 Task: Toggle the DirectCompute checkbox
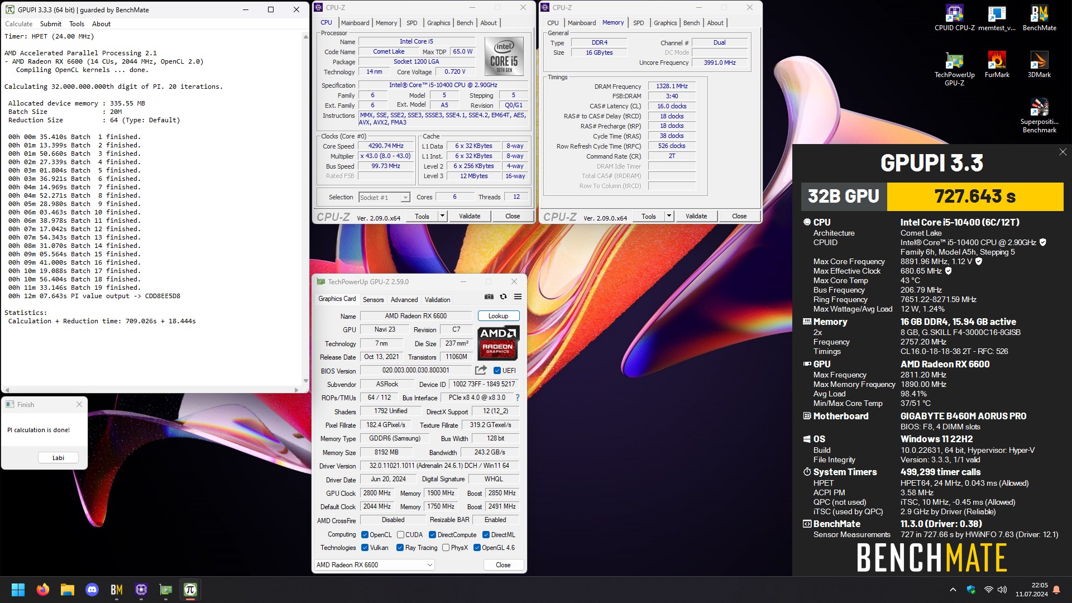(x=432, y=534)
